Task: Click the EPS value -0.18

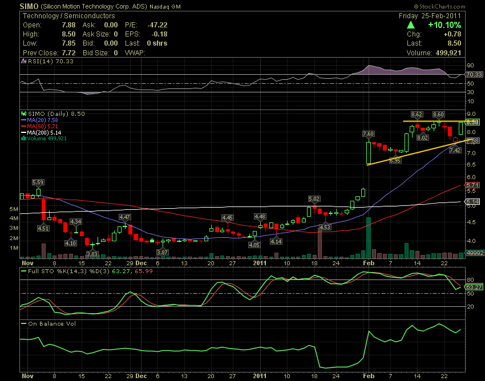Action: point(159,34)
